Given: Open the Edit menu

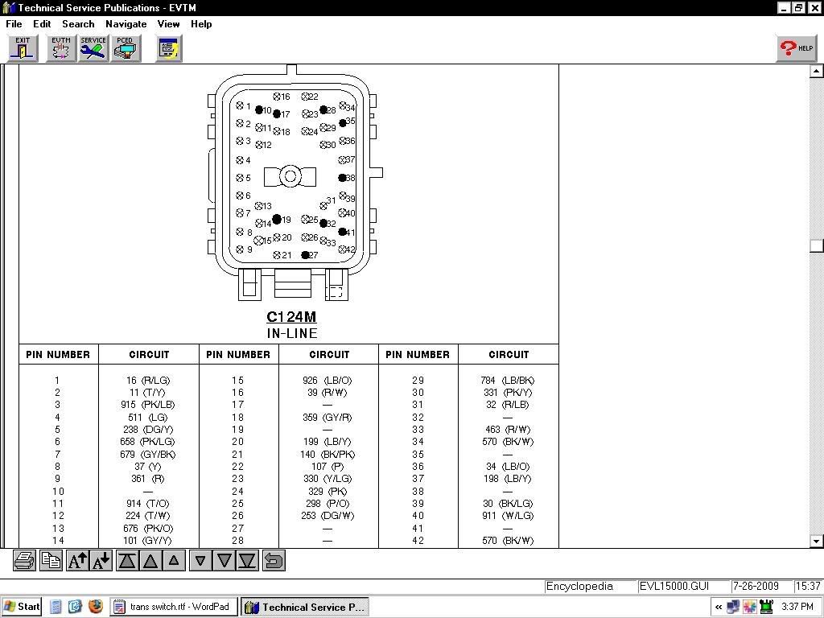Looking at the screenshot, I should point(42,24).
